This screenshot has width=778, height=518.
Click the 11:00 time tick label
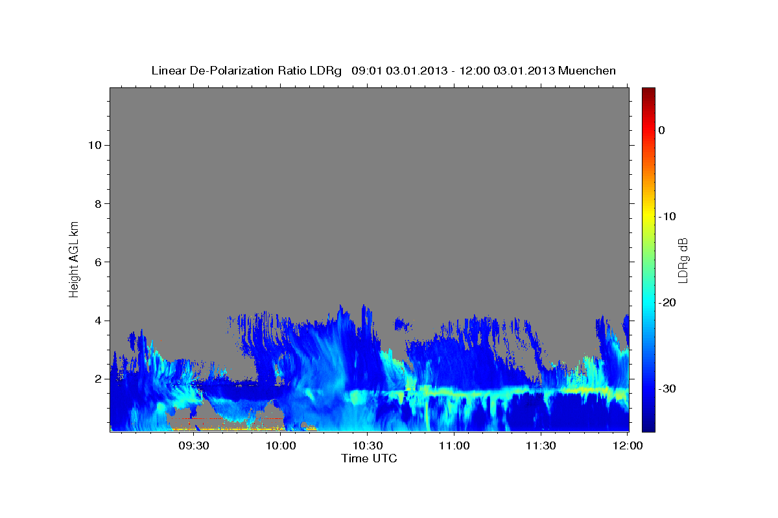pos(454,445)
